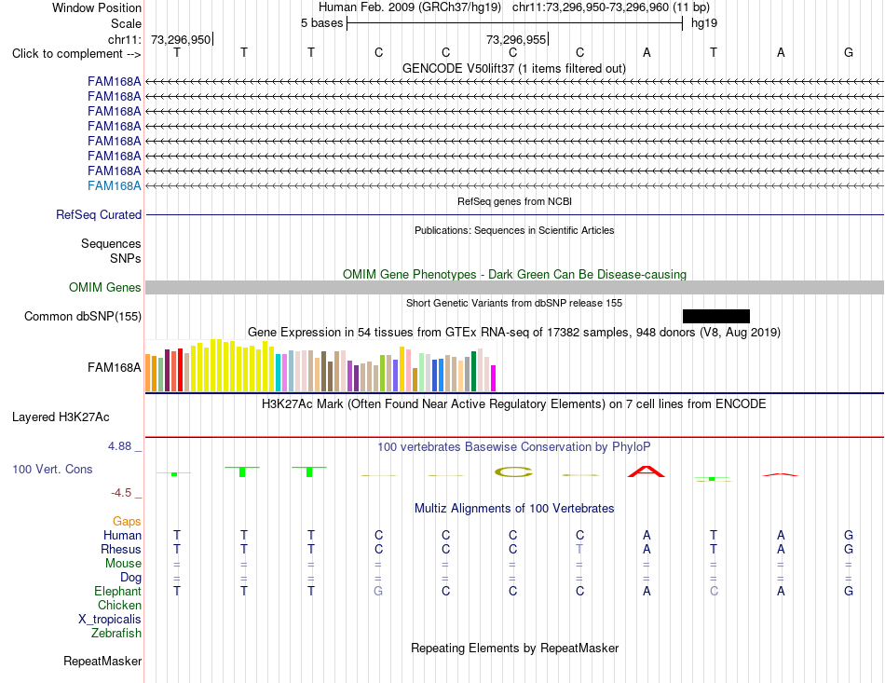Click the horizontal scale bar line

[x=515, y=23]
